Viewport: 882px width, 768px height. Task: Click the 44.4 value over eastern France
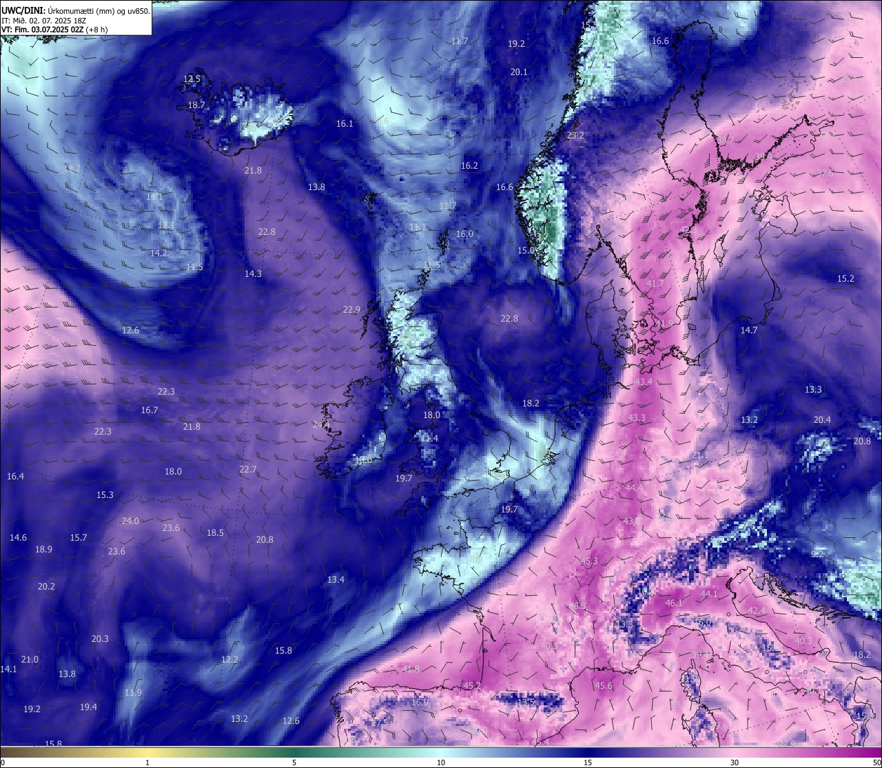[x=634, y=488]
